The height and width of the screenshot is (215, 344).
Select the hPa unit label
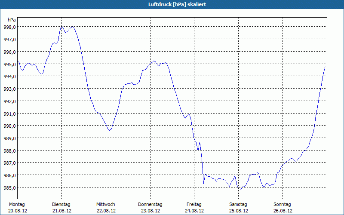coord(12,20)
